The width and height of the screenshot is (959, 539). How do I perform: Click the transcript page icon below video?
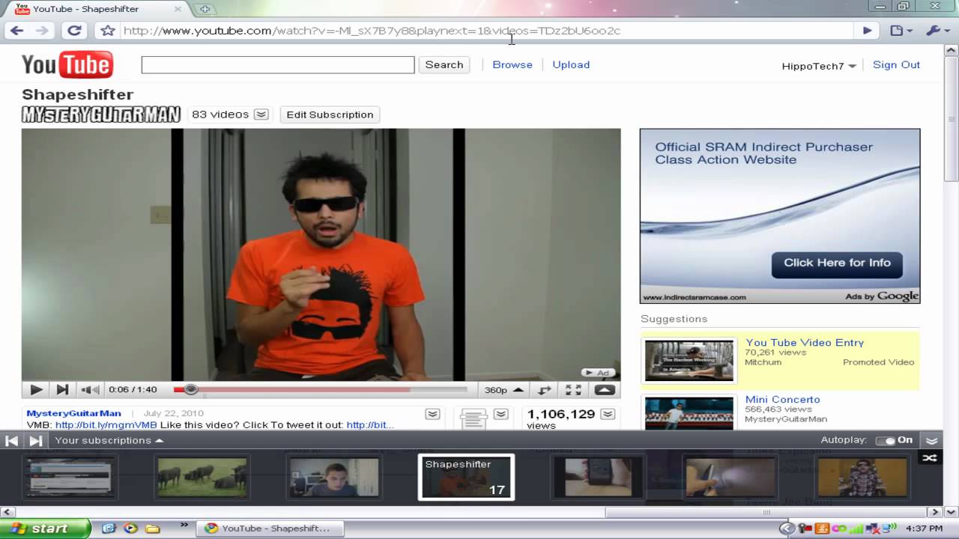(x=474, y=418)
